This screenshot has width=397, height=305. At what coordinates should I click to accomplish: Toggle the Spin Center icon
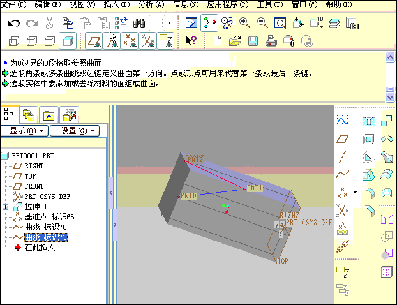pyautogui.click(x=209, y=23)
